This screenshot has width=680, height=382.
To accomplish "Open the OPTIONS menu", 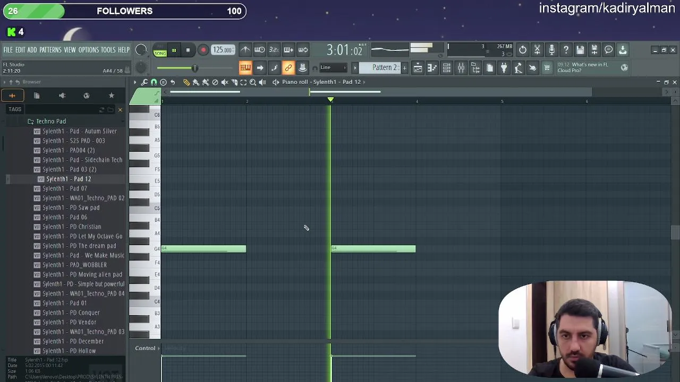I will [89, 50].
